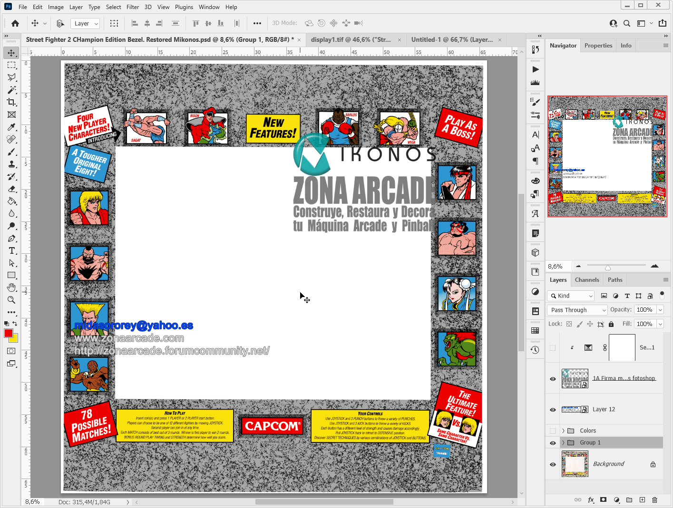Expand the Group 1 folder
This screenshot has height=508, width=673.
point(563,443)
